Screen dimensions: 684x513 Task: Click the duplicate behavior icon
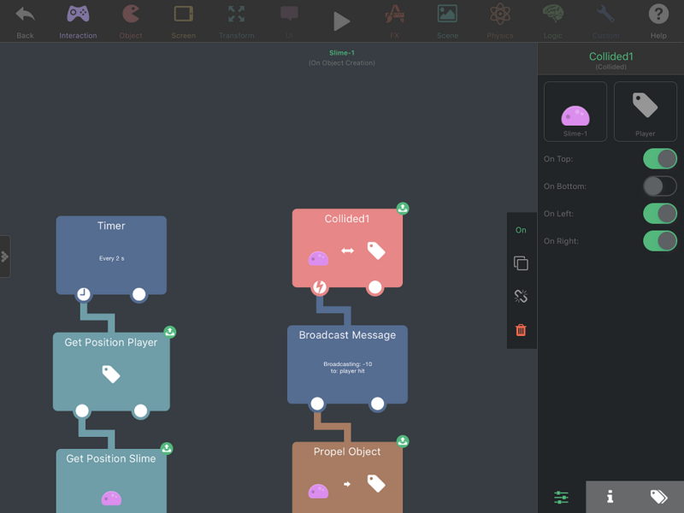(x=521, y=263)
